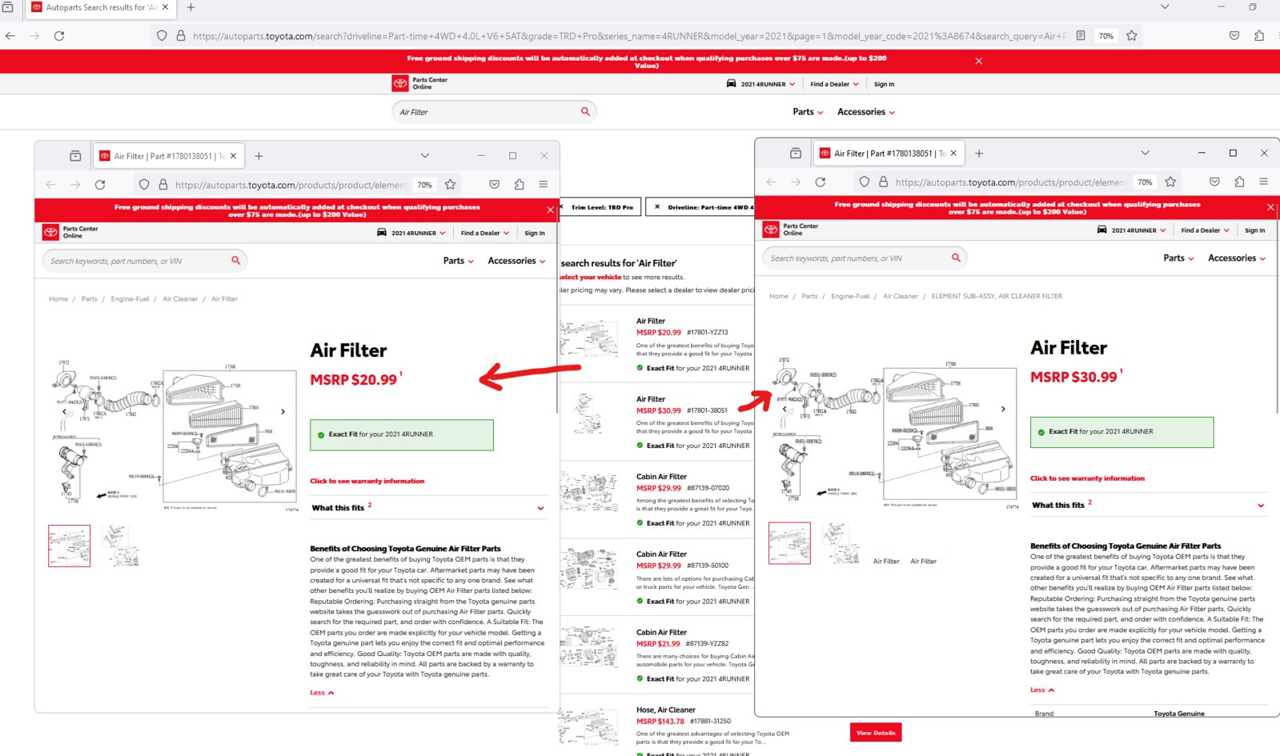Click the shield tracking-protection icon in the background window
The image size is (1280, 756).
[x=162, y=36]
